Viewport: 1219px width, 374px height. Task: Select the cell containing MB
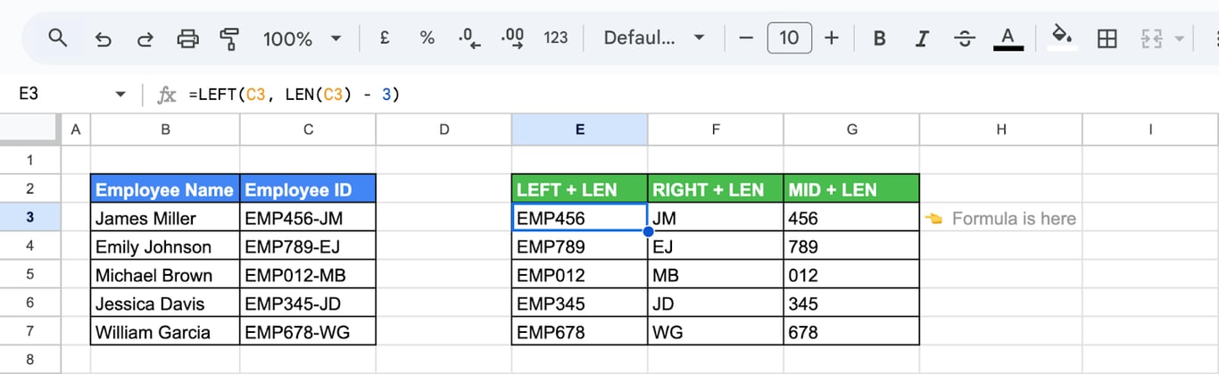[x=716, y=275]
